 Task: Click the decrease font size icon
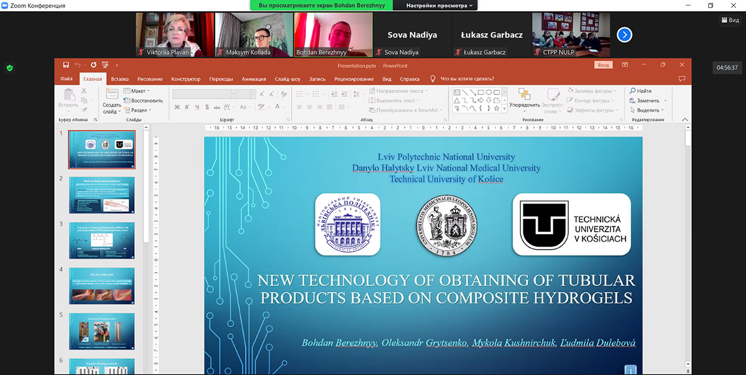(x=271, y=94)
